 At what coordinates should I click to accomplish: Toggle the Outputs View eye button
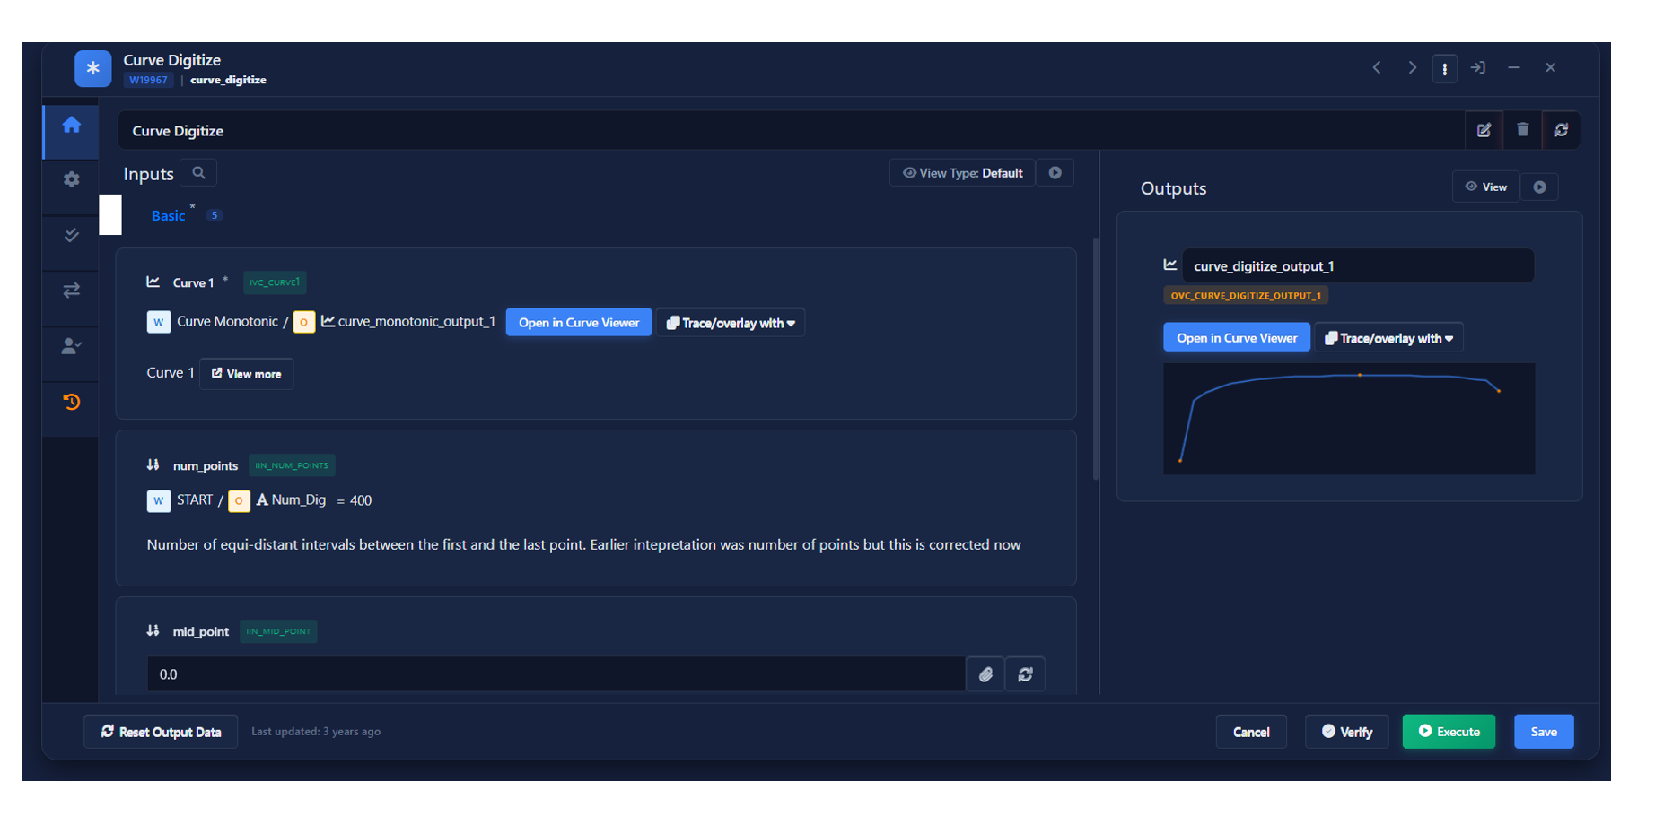pos(1485,187)
